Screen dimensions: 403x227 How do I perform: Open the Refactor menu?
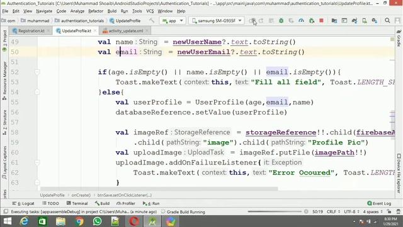[x=95, y=11]
